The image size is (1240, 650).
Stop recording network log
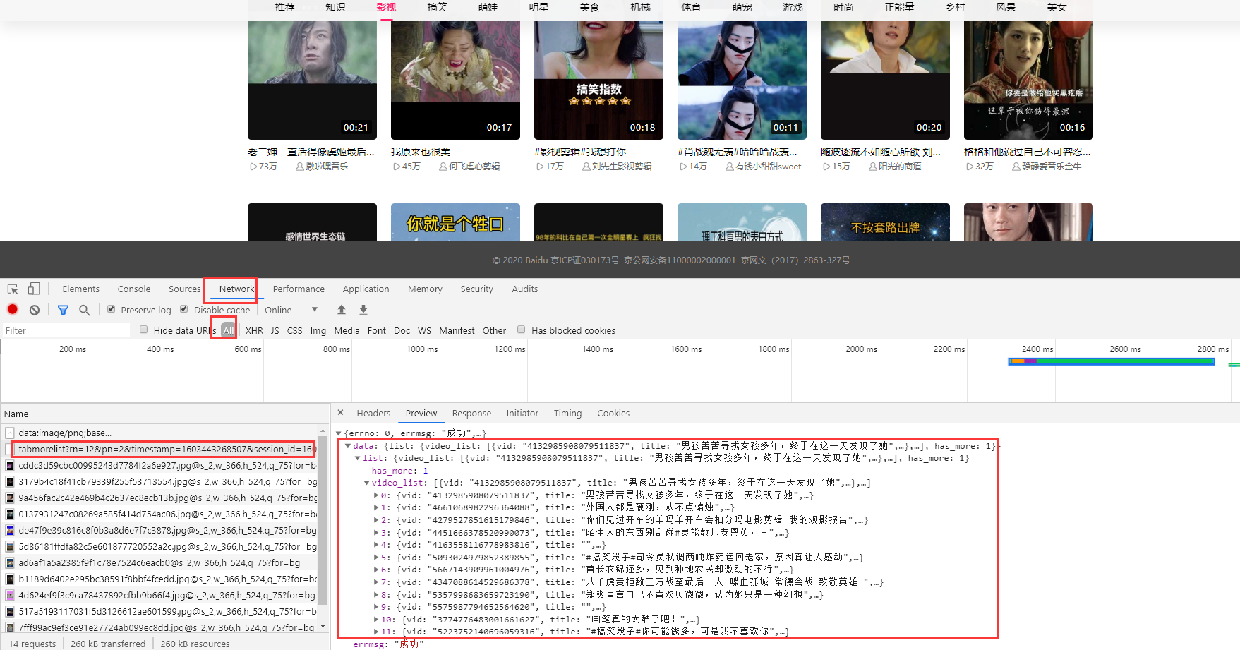tap(13, 309)
